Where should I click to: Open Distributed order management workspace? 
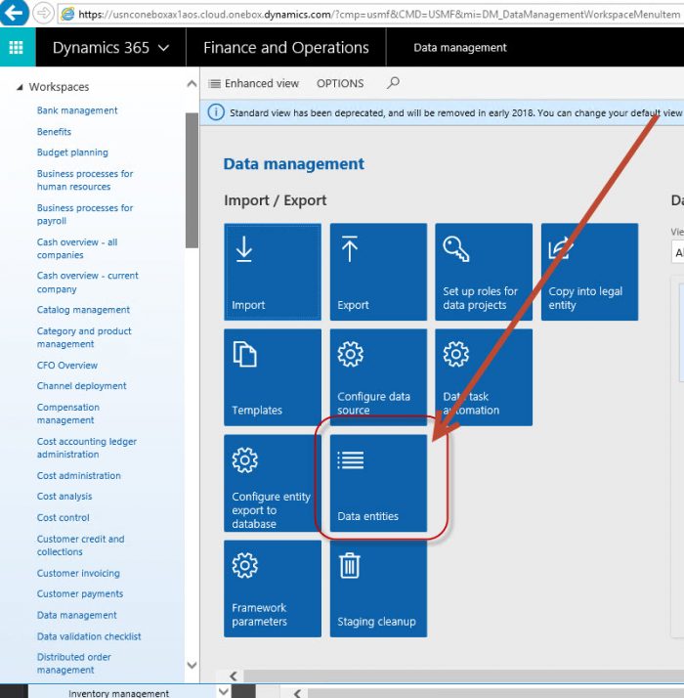74,663
